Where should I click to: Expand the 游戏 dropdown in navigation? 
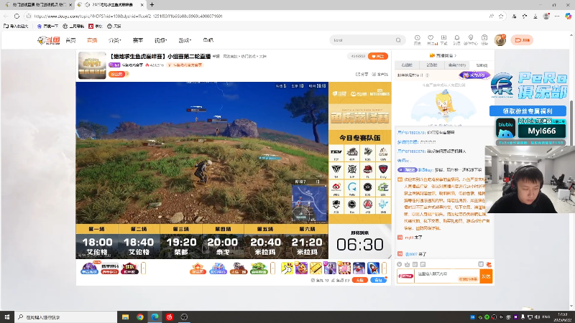click(x=185, y=40)
